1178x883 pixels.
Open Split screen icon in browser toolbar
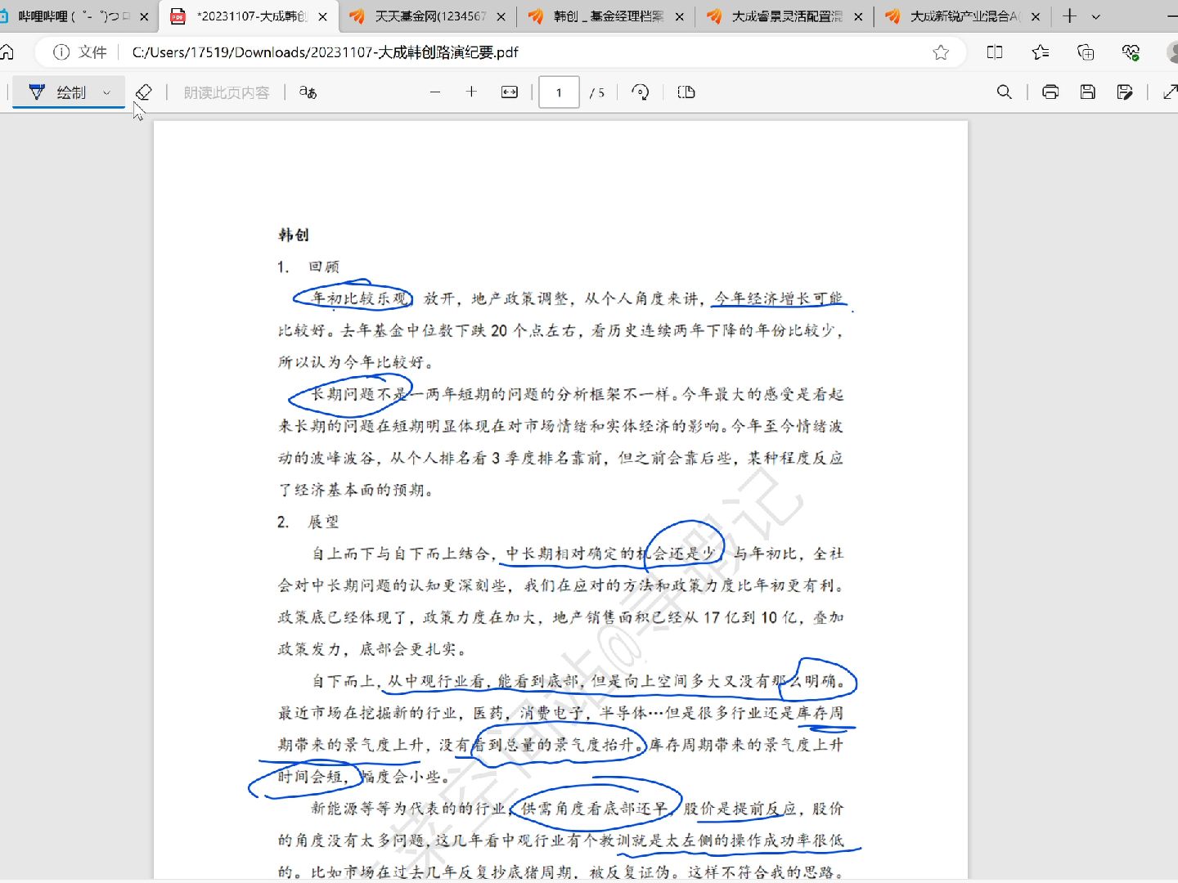point(995,52)
